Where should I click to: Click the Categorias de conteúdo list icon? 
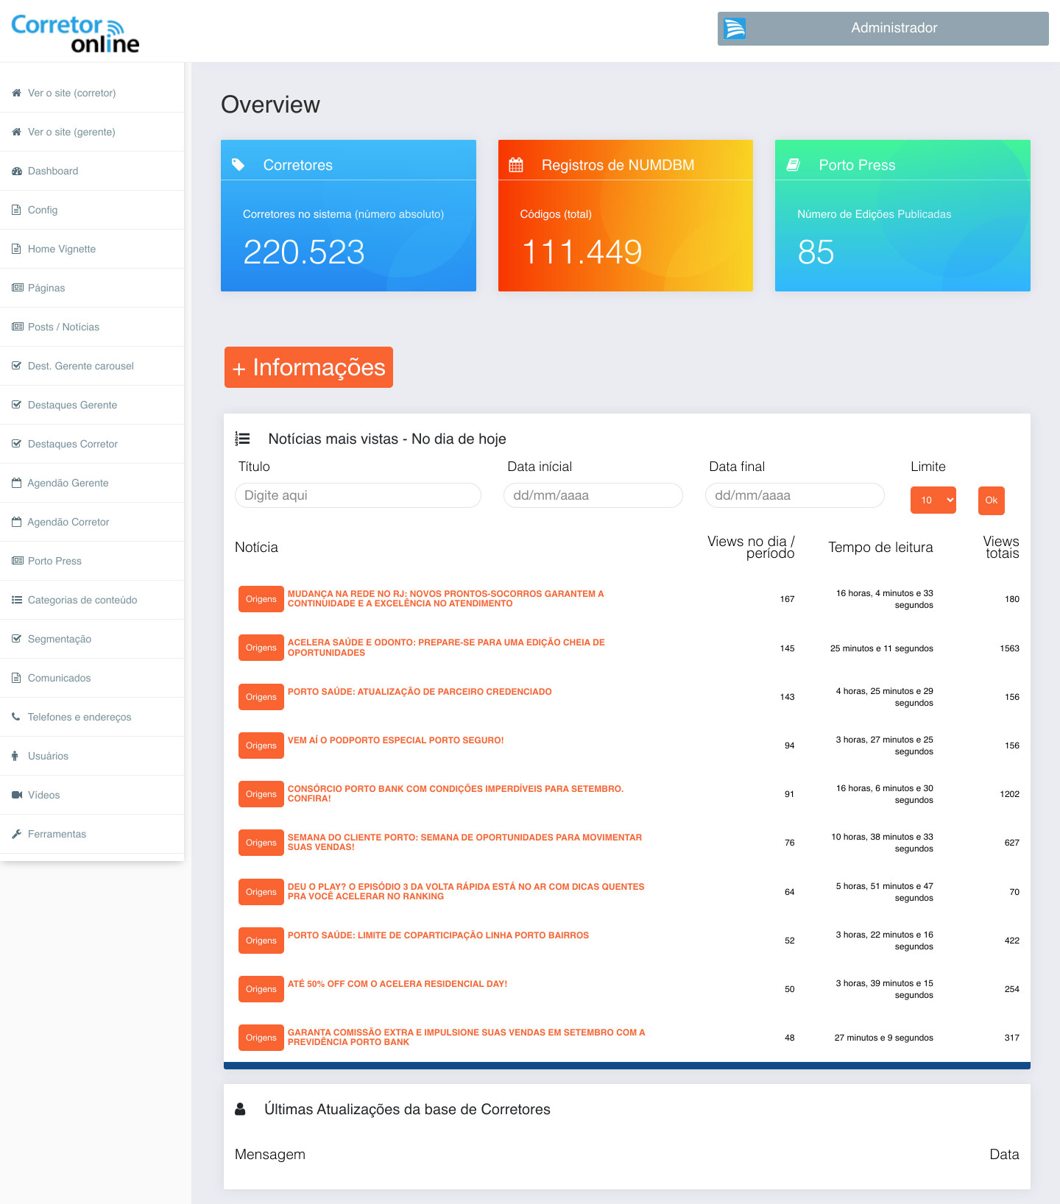click(17, 601)
